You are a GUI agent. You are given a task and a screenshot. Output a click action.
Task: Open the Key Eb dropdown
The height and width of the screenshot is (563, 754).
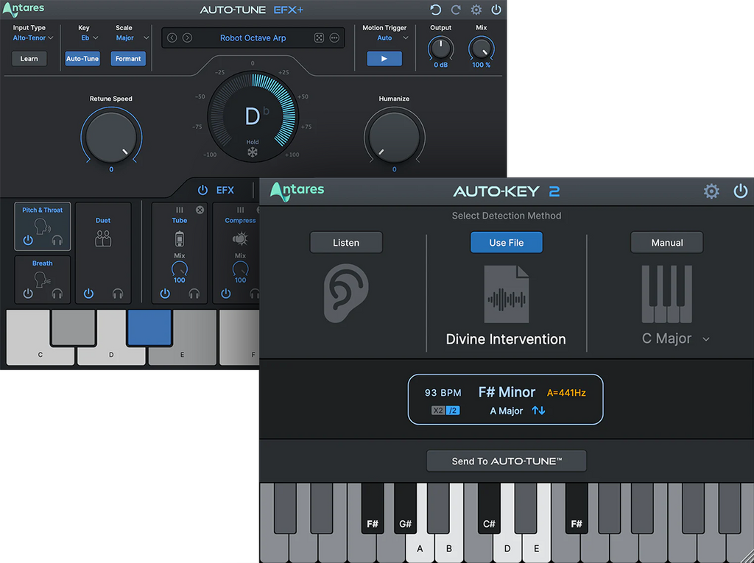click(x=89, y=38)
